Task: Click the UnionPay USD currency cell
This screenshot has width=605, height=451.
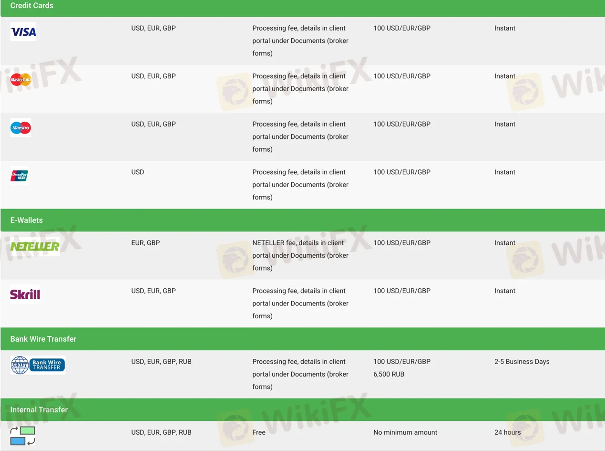Action: point(138,172)
